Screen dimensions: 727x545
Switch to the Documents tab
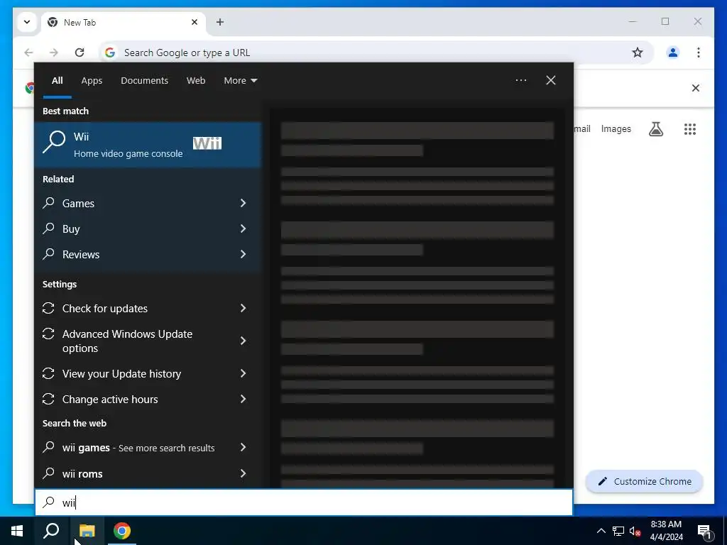144,81
